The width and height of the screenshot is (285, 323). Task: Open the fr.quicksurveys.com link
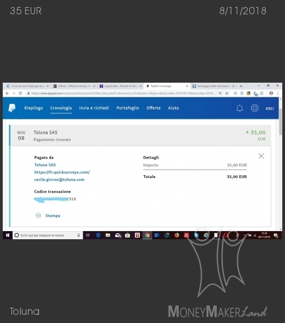coord(62,172)
